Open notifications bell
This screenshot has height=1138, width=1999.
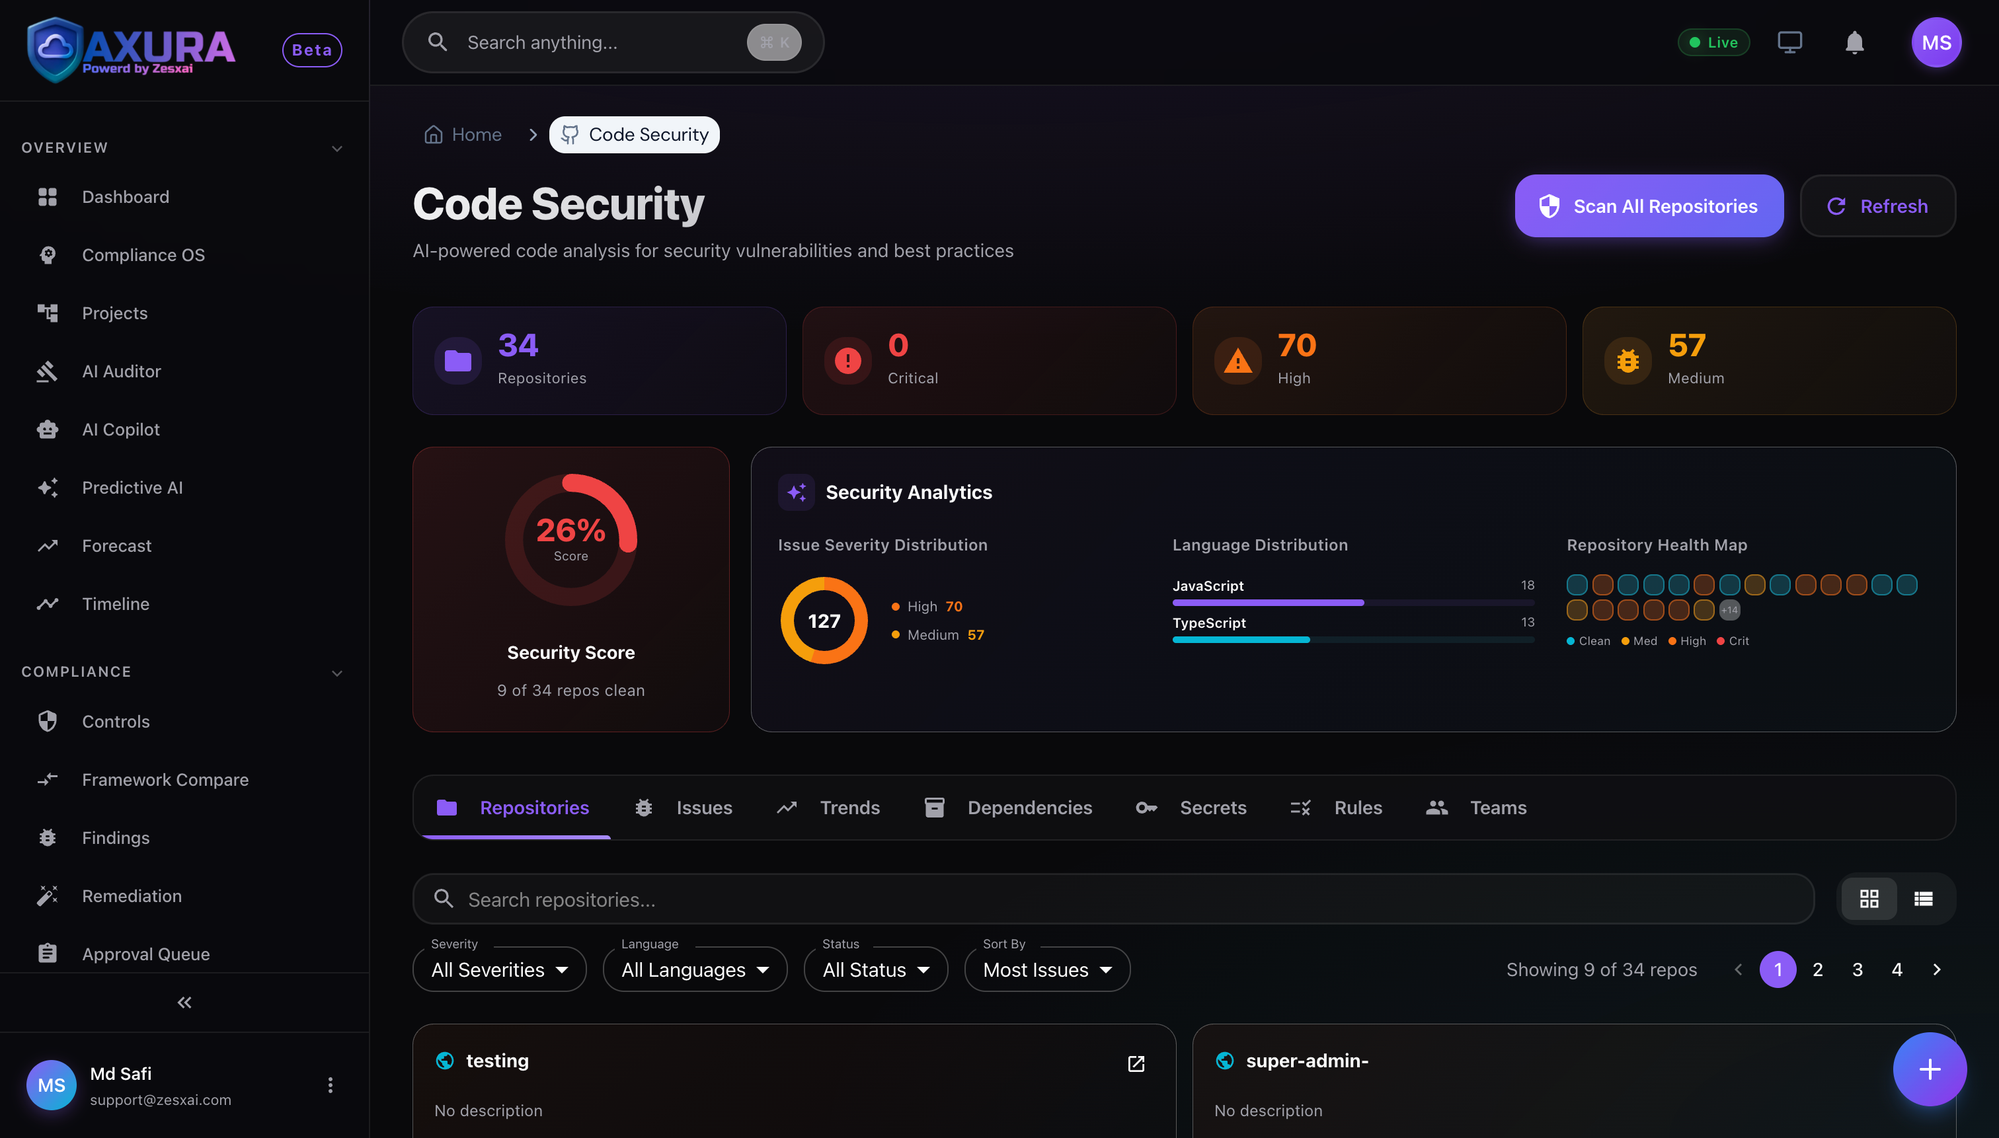pos(1854,42)
